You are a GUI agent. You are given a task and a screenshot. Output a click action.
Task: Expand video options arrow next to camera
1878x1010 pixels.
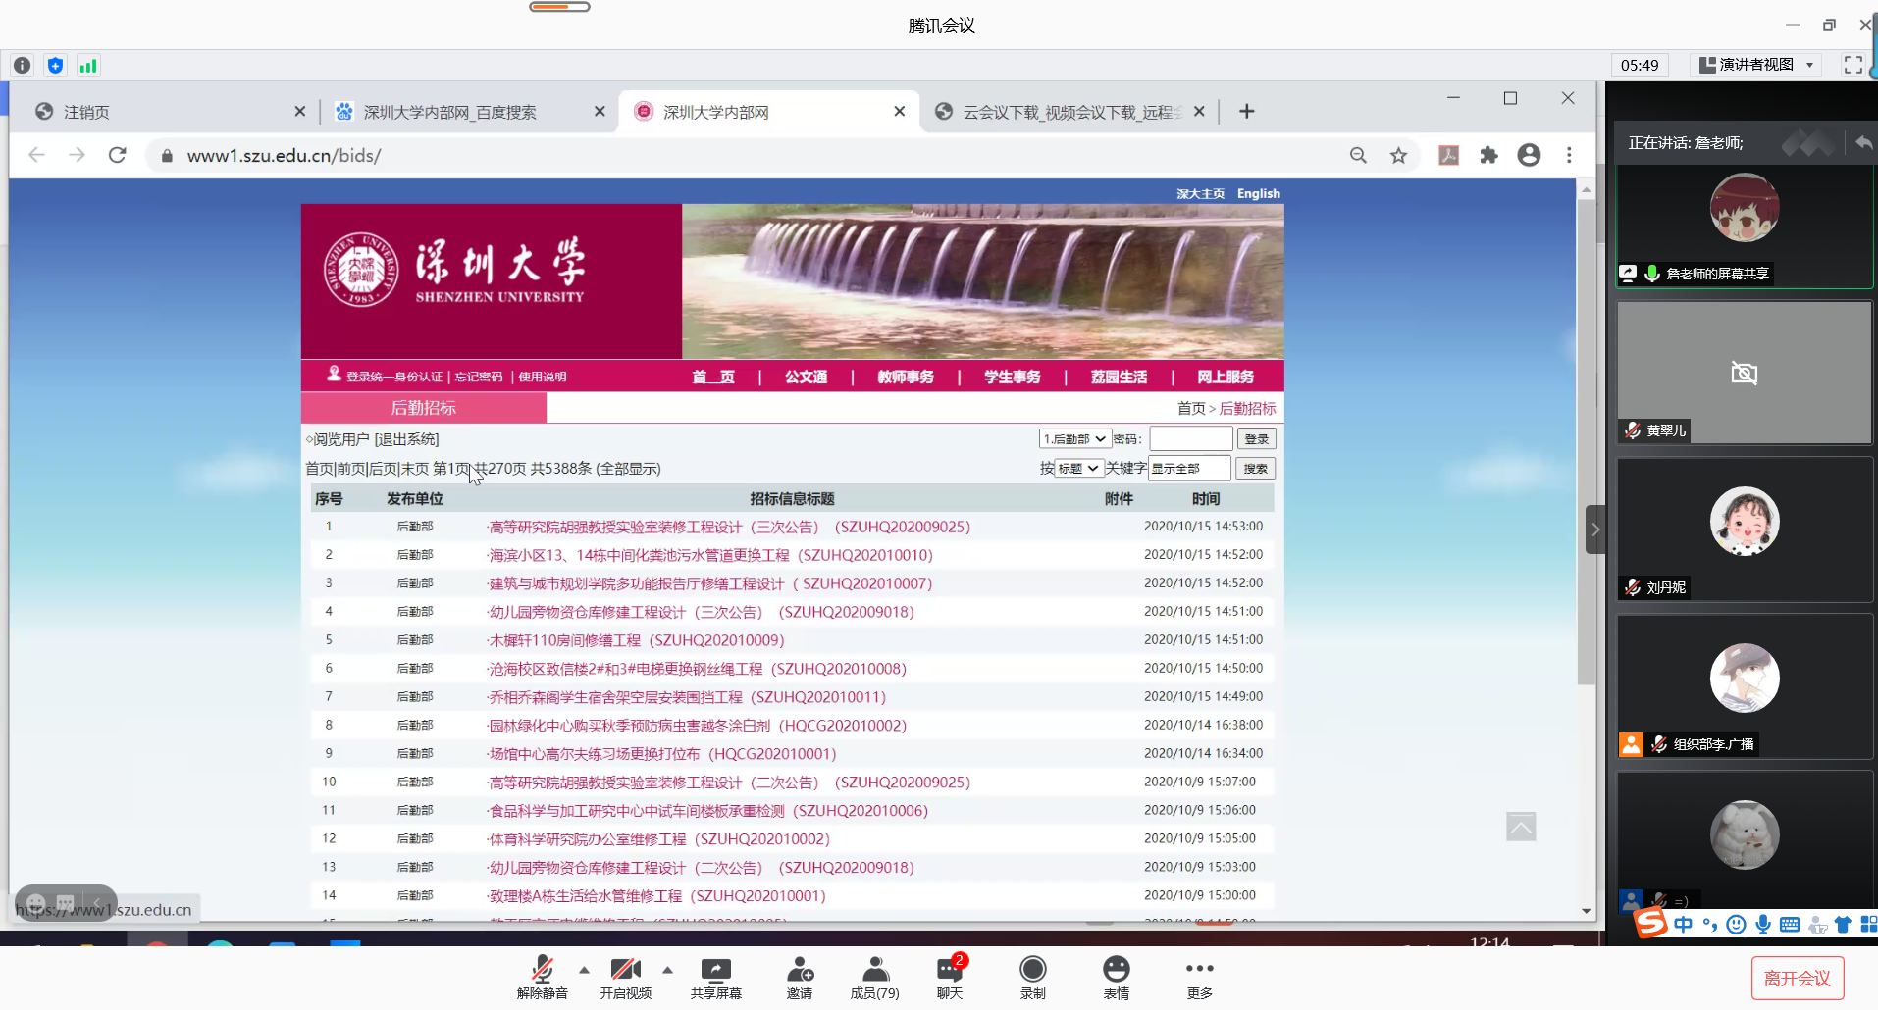668,970
